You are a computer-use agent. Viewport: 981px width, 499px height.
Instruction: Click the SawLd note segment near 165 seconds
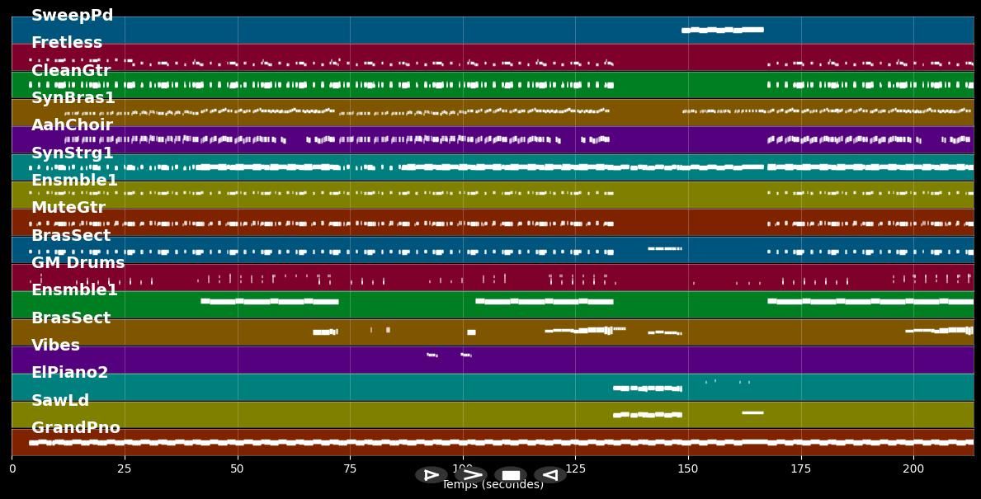click(x=752, y=412)
